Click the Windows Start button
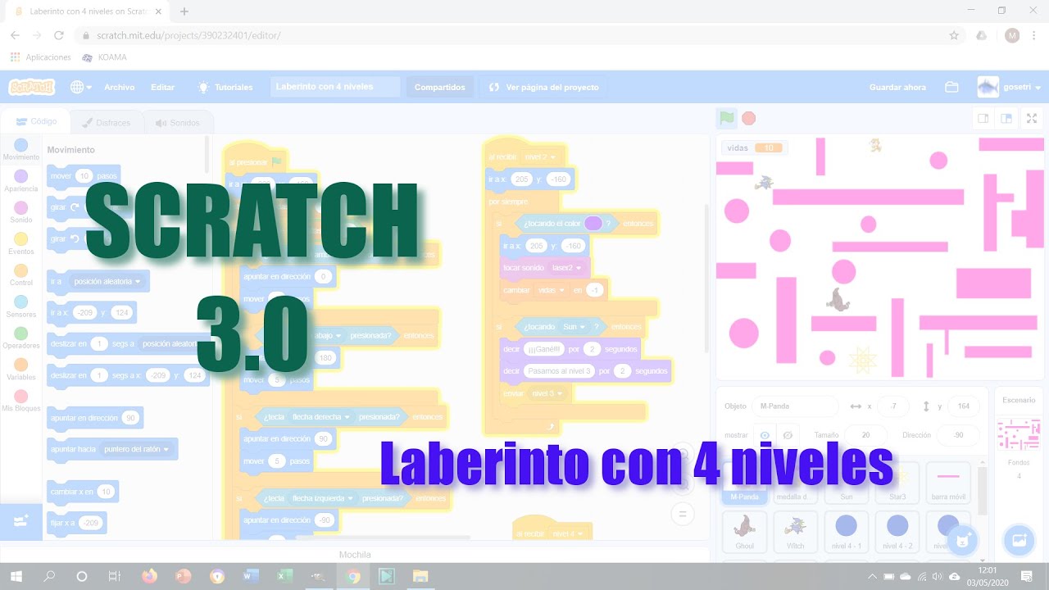 click(16, 576)
